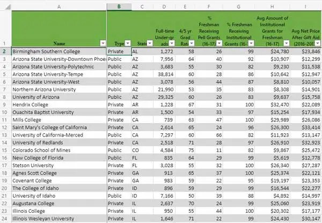Screen dimensions: 322x223
Task: Click cell Agnes Scott College
Action: [59, 173]
